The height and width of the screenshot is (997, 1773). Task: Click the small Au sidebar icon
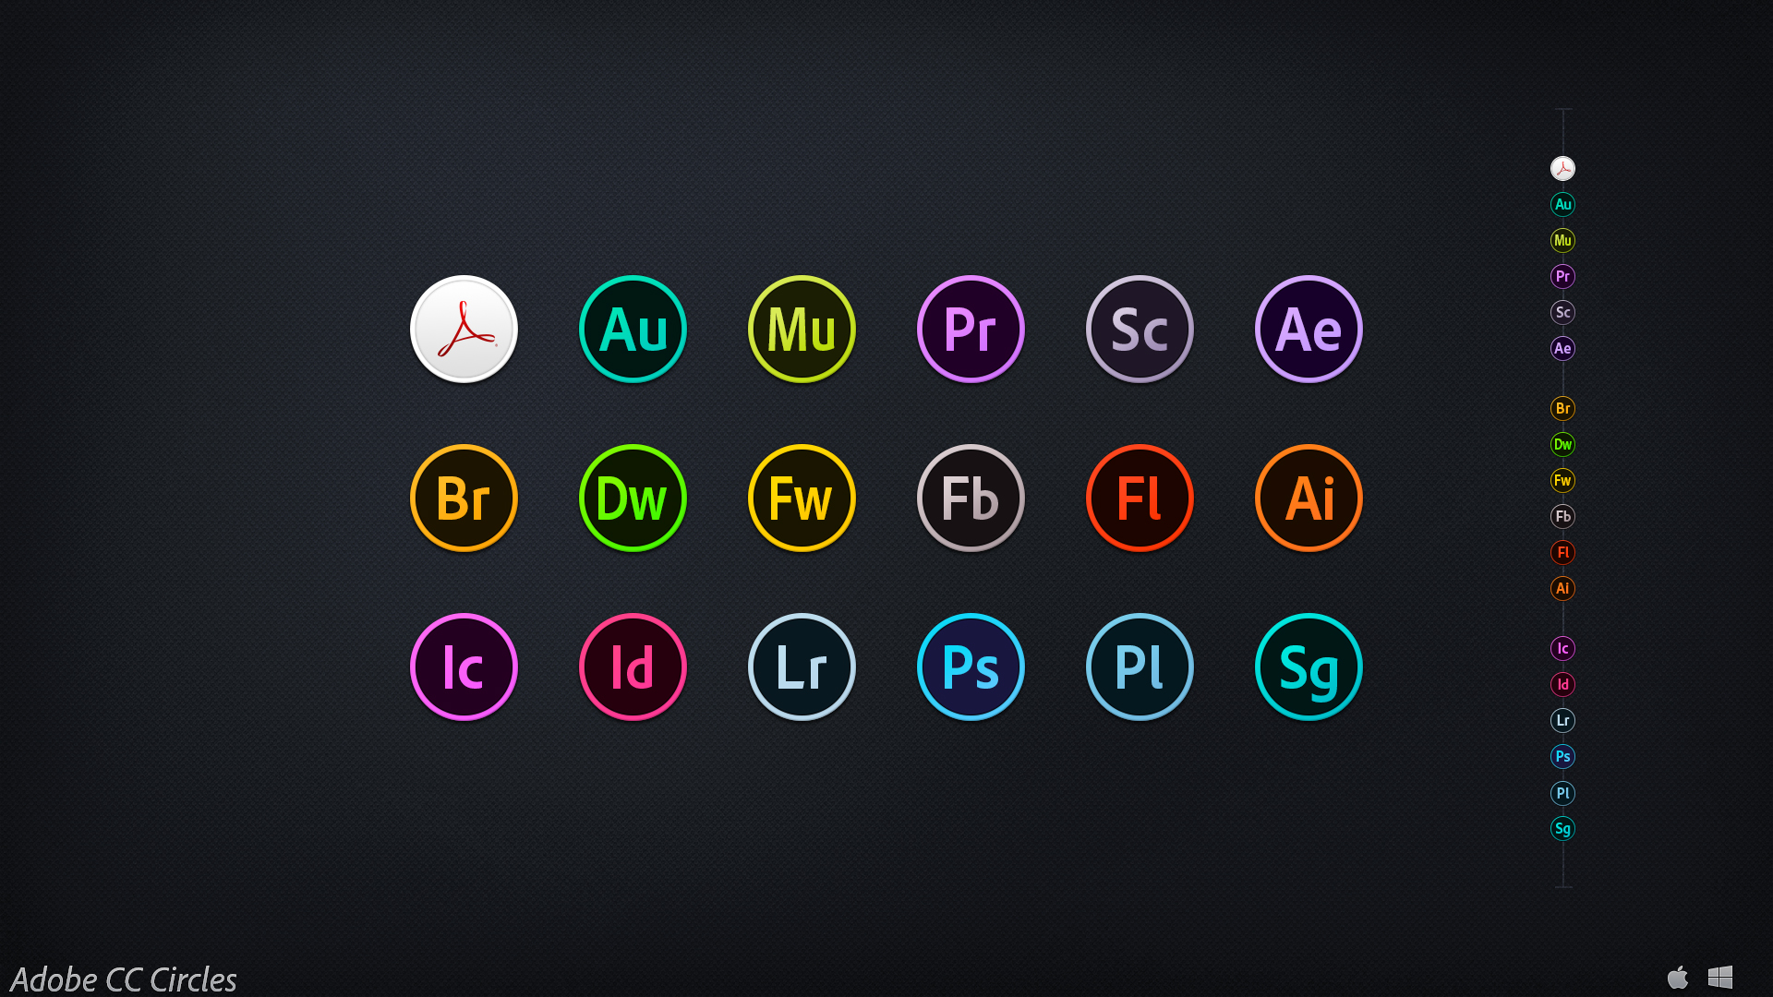coord(1562,203)
